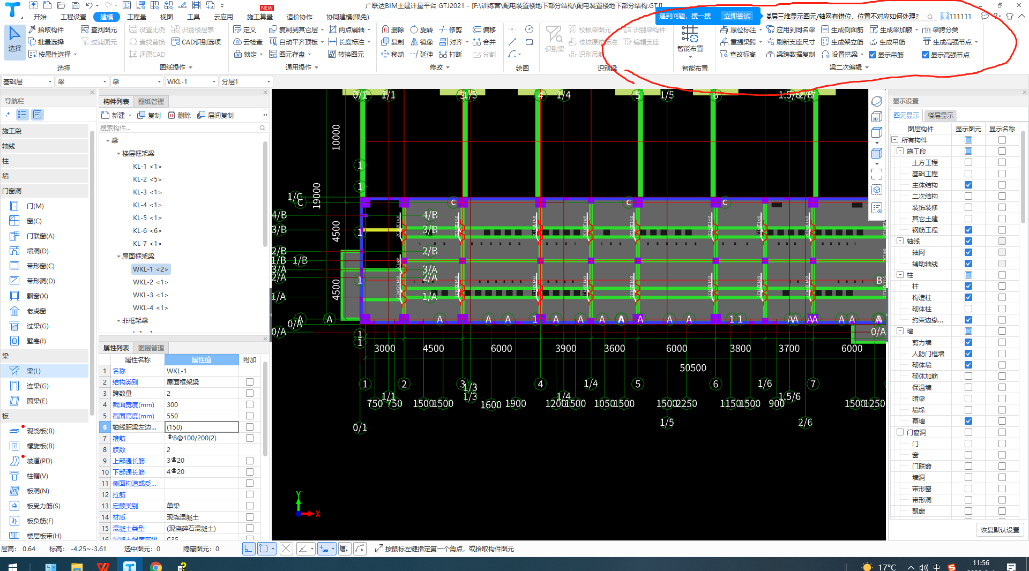Click 立即尝试 button
Image resolution: width=1029 pixels, height=571 pixels.
tap(737, 16)
